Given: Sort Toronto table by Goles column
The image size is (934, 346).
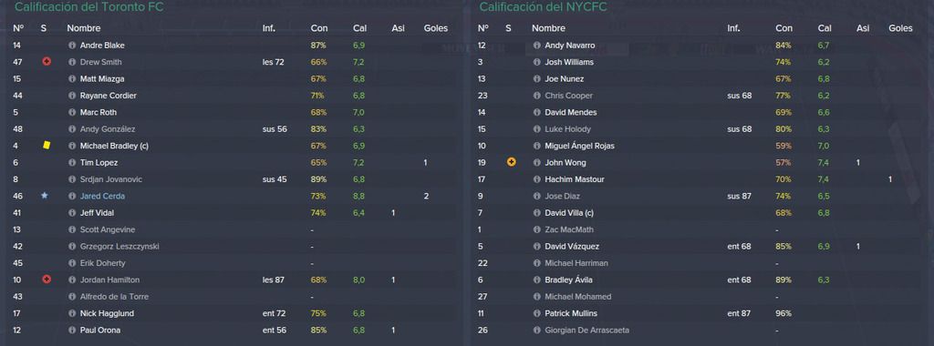Looking at the screenshot, I should click(x=435, y=28).
